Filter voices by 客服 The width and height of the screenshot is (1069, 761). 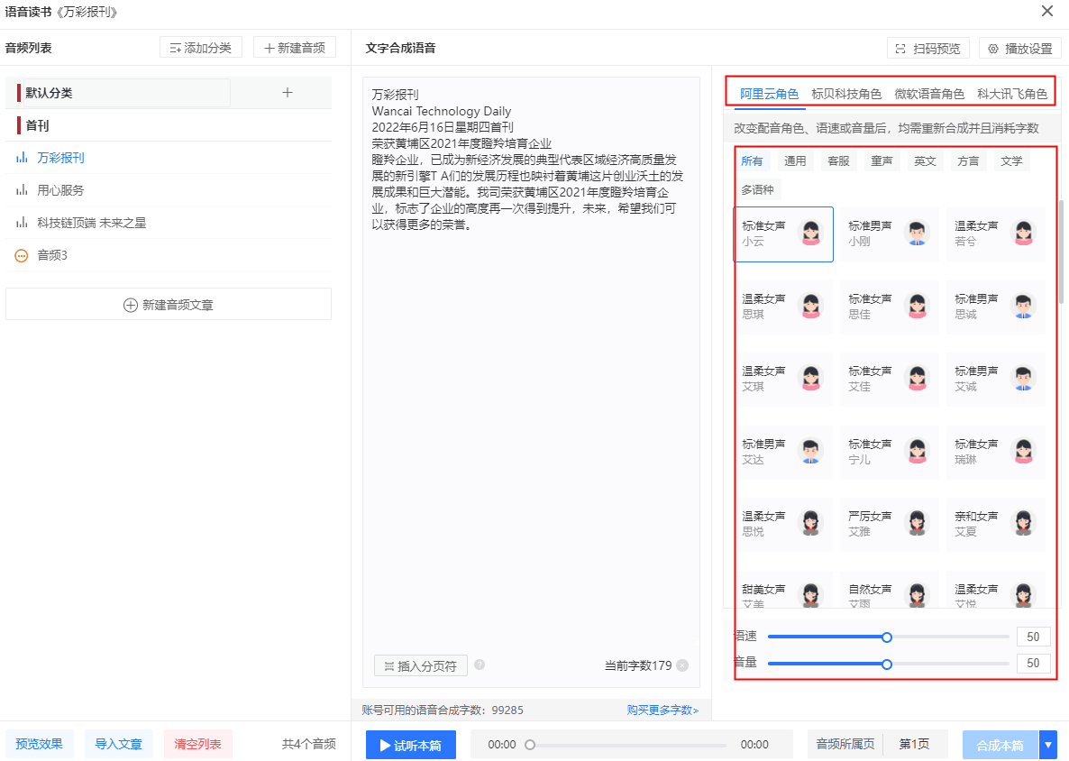point(838,160)
